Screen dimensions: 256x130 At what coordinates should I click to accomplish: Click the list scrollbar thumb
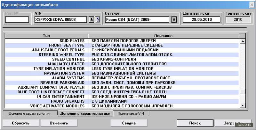pos(243,92)
